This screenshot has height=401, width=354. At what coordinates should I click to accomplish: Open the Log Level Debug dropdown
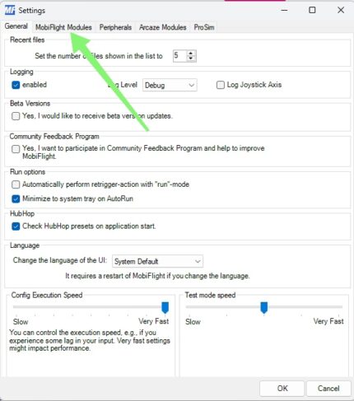(x=170, y=85)
